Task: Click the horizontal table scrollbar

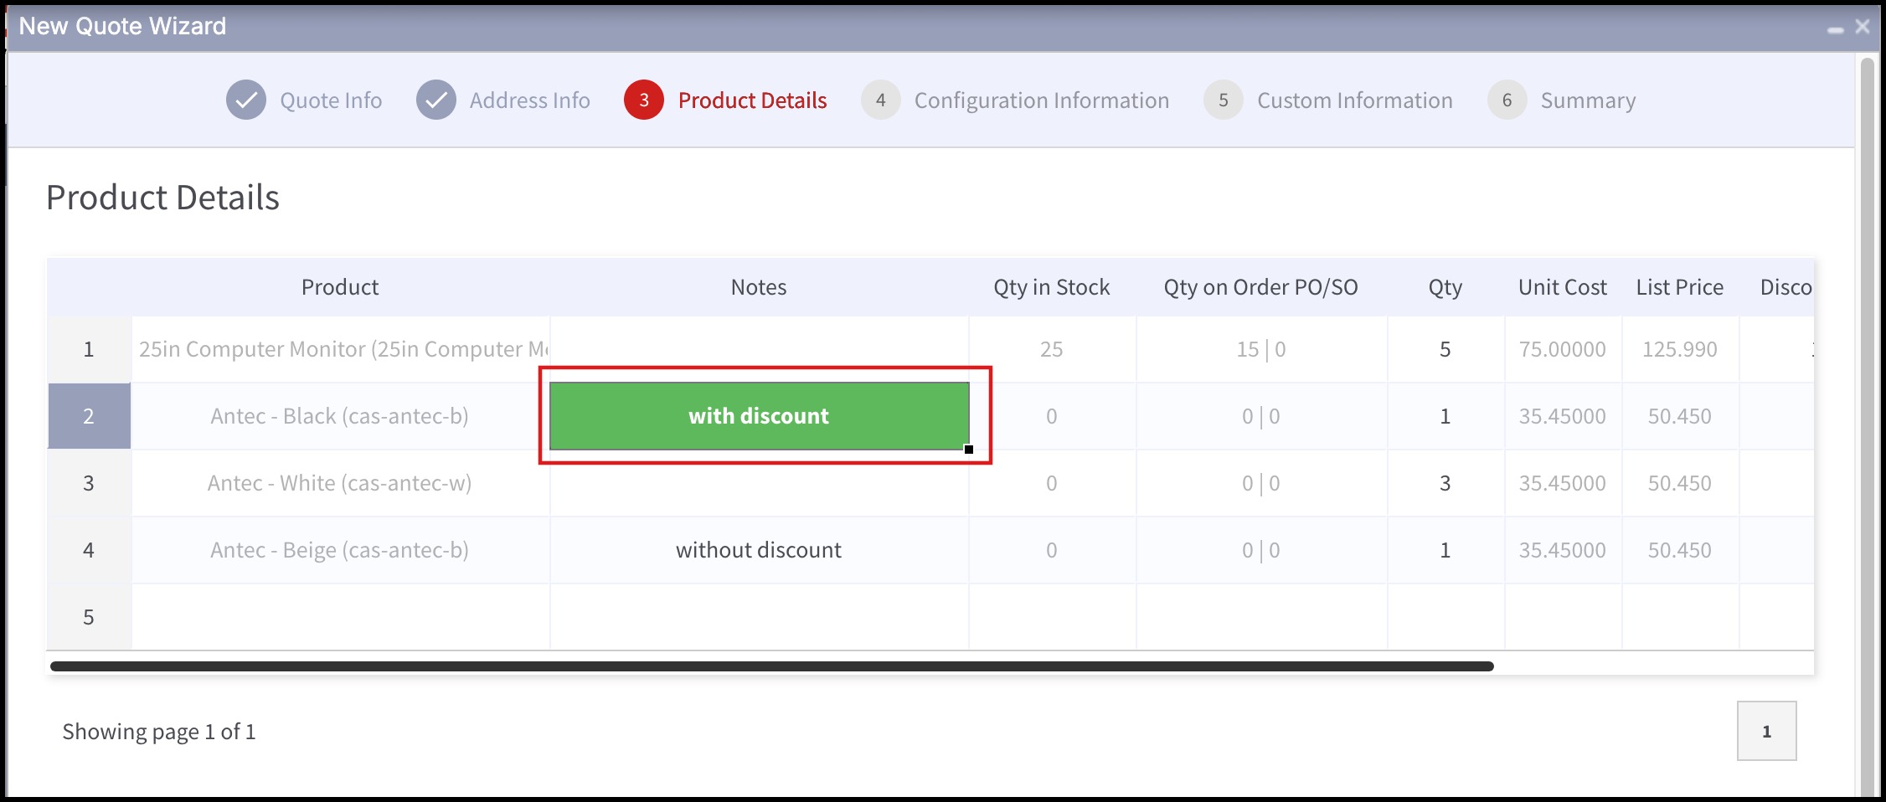Action: point(771,666)
